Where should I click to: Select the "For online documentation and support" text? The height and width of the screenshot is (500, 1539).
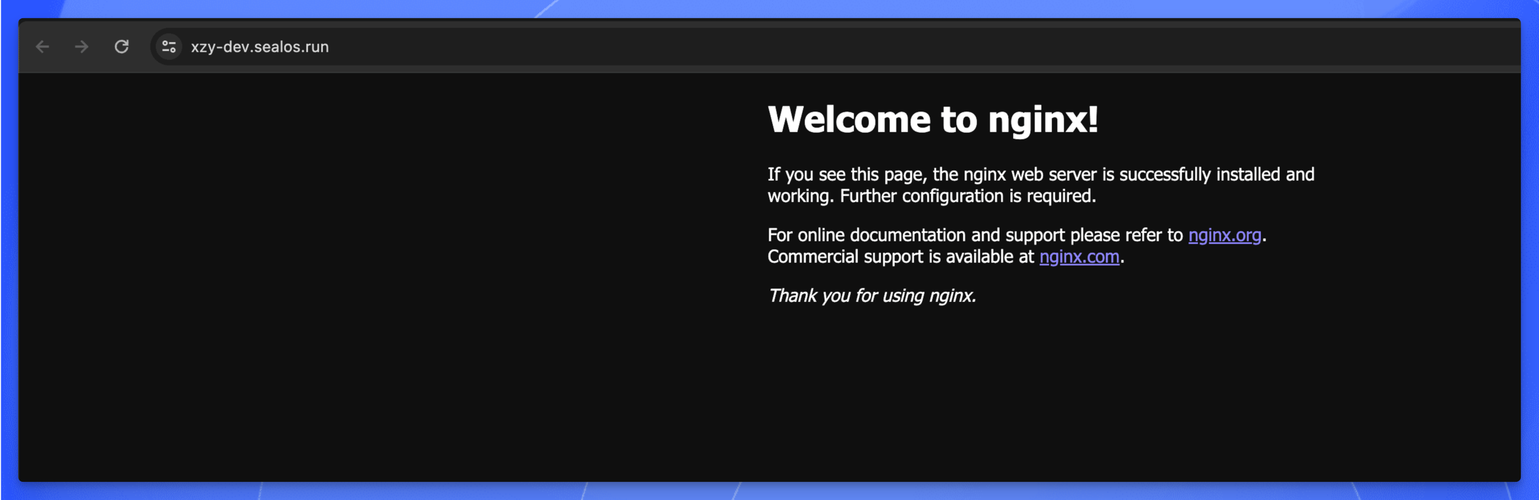[x=916, y=235]
